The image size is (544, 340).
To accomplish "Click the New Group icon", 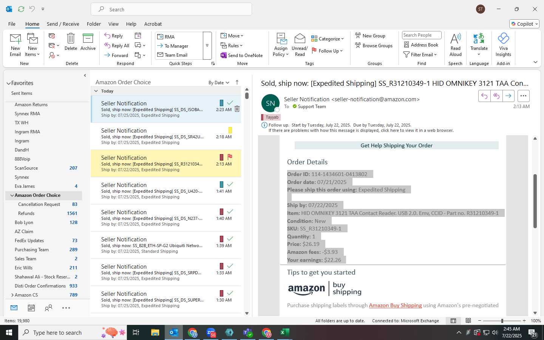I will (x=358, y=36).
